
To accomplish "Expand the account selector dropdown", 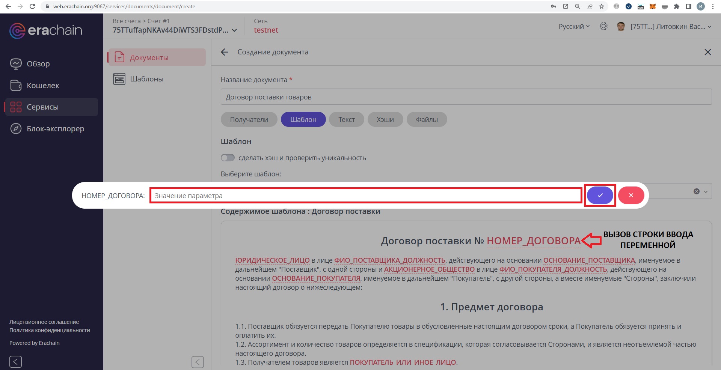I will pyautogui.click(x=235, y=30).
